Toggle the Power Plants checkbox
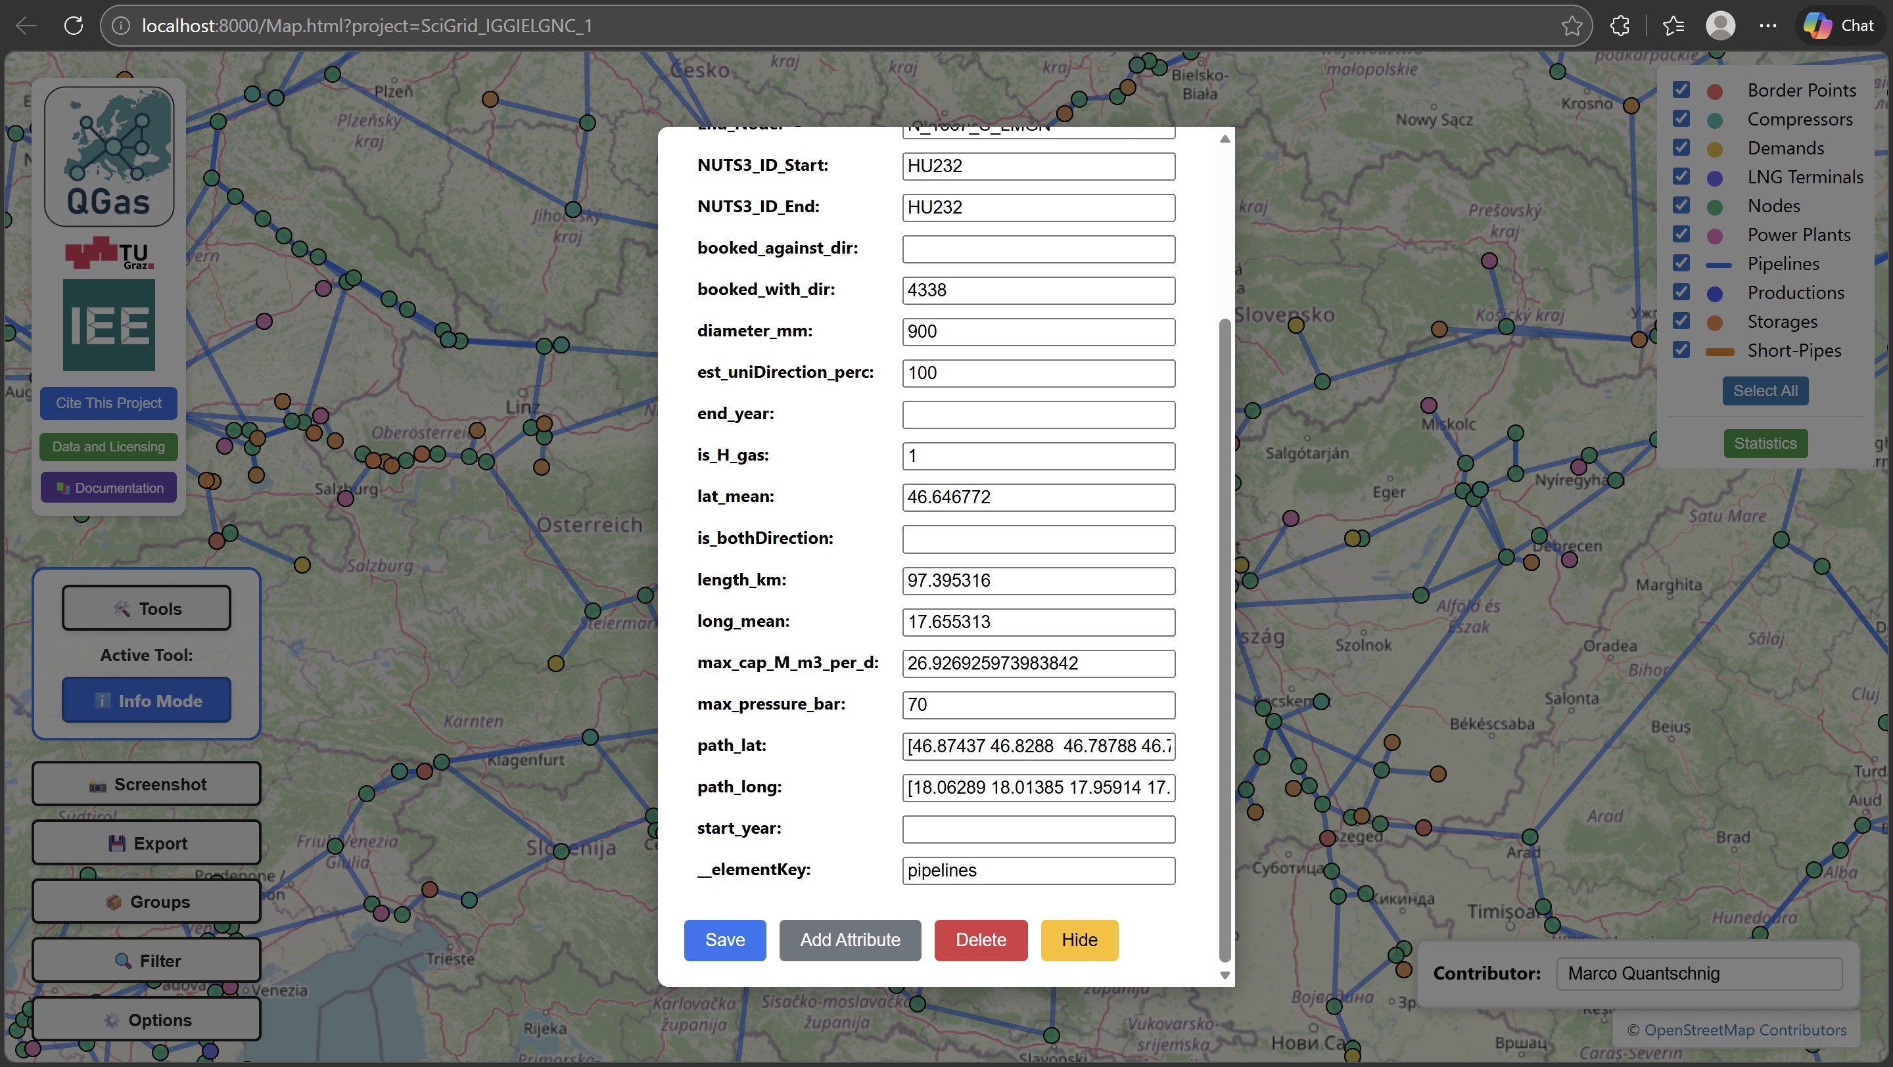Screen dimensions: 1893x1067 pos(1681,233)
